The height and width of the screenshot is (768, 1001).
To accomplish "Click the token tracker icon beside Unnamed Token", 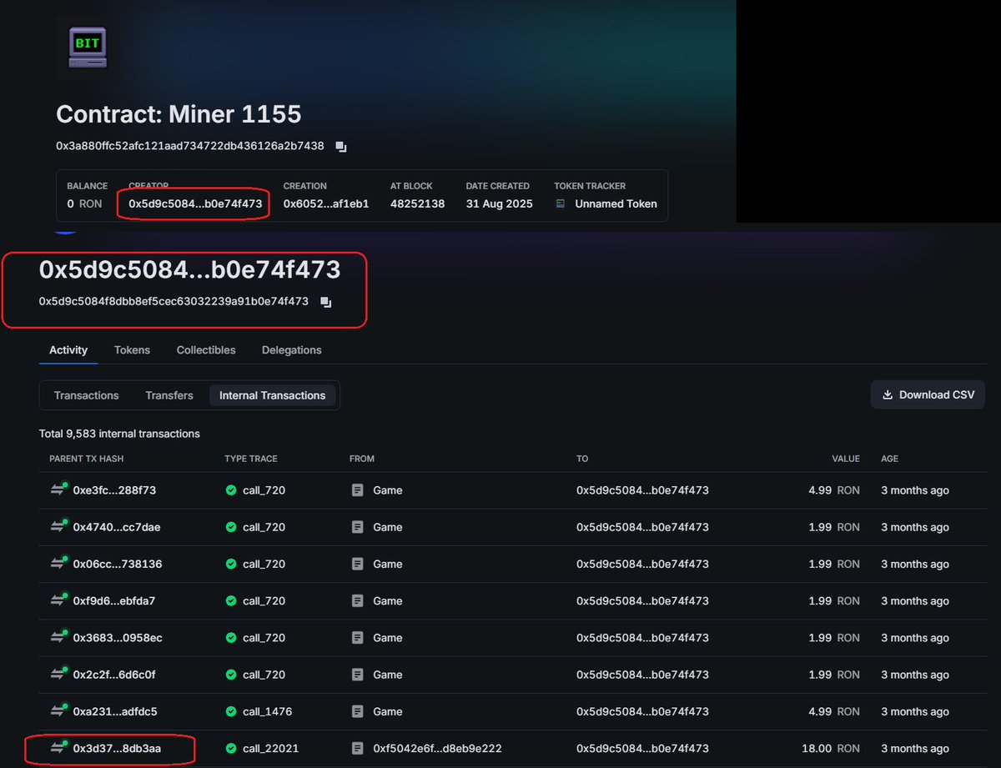I will pos(561,203).
